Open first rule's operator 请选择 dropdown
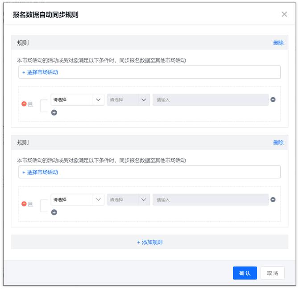Image resolution: width=299 pixels, height=289 pixels. 128,100
